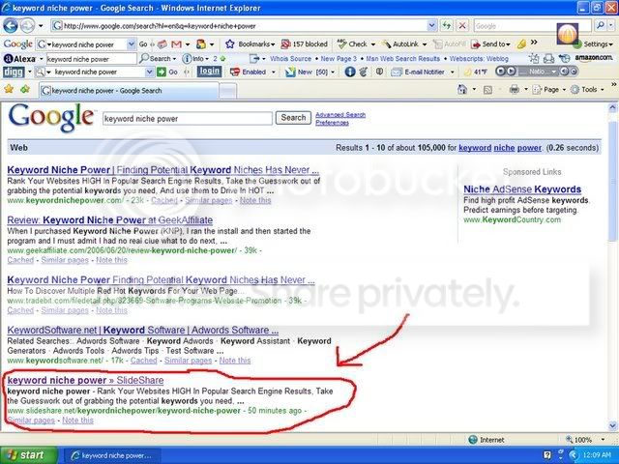Click the 157 blocked popup blocker

click(x=305, y=44)
